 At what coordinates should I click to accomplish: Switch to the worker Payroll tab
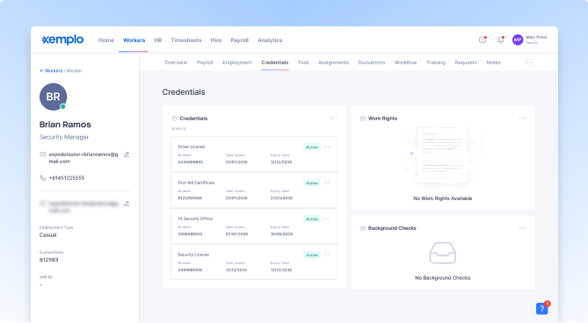205,62
